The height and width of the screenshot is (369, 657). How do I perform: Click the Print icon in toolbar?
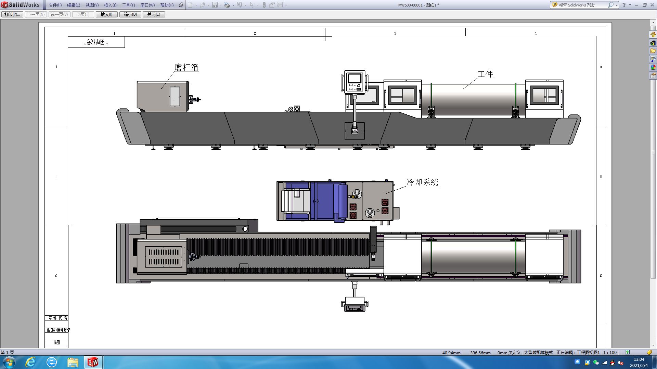tap(227, 5)
